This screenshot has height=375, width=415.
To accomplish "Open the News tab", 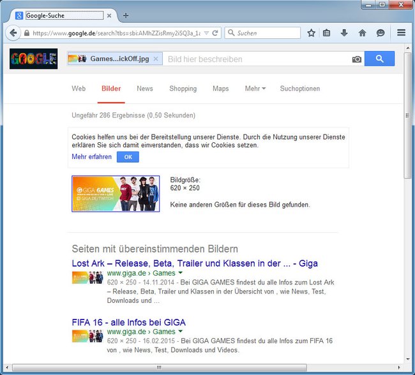I will click(x=145, y=89).
